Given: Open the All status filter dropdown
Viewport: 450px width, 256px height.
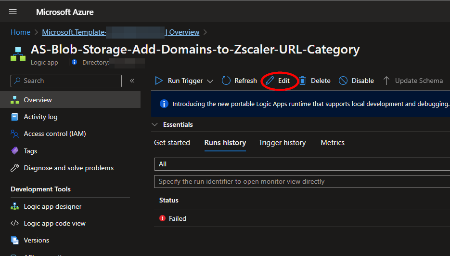Looking at the screenshot, I should [x=302, y=164].
